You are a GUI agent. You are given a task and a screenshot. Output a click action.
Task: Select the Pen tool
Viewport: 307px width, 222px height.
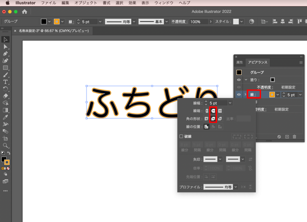pyautogui.click(x=5, y=54)
